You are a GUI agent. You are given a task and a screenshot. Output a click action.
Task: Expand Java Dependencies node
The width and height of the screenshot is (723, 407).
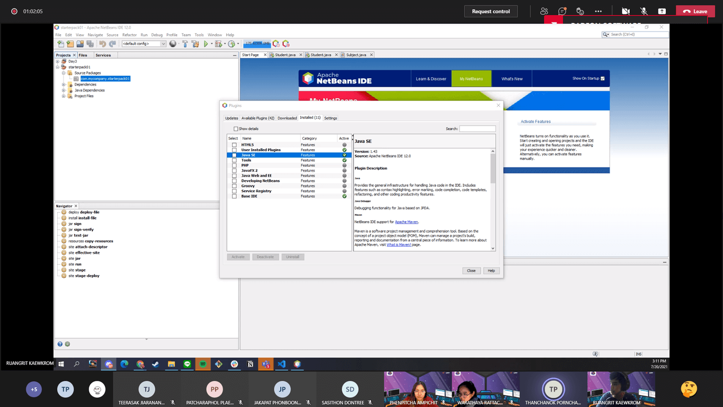tap(63, 90)
